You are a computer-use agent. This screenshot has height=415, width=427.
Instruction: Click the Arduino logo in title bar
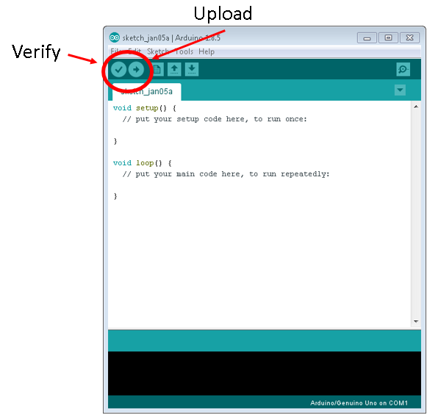115,37
